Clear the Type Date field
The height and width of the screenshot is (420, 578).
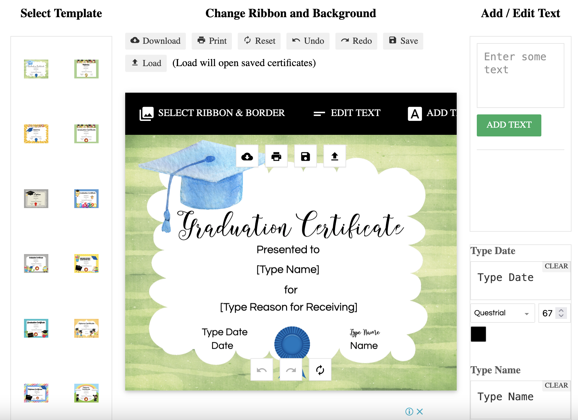coord(556,266)
